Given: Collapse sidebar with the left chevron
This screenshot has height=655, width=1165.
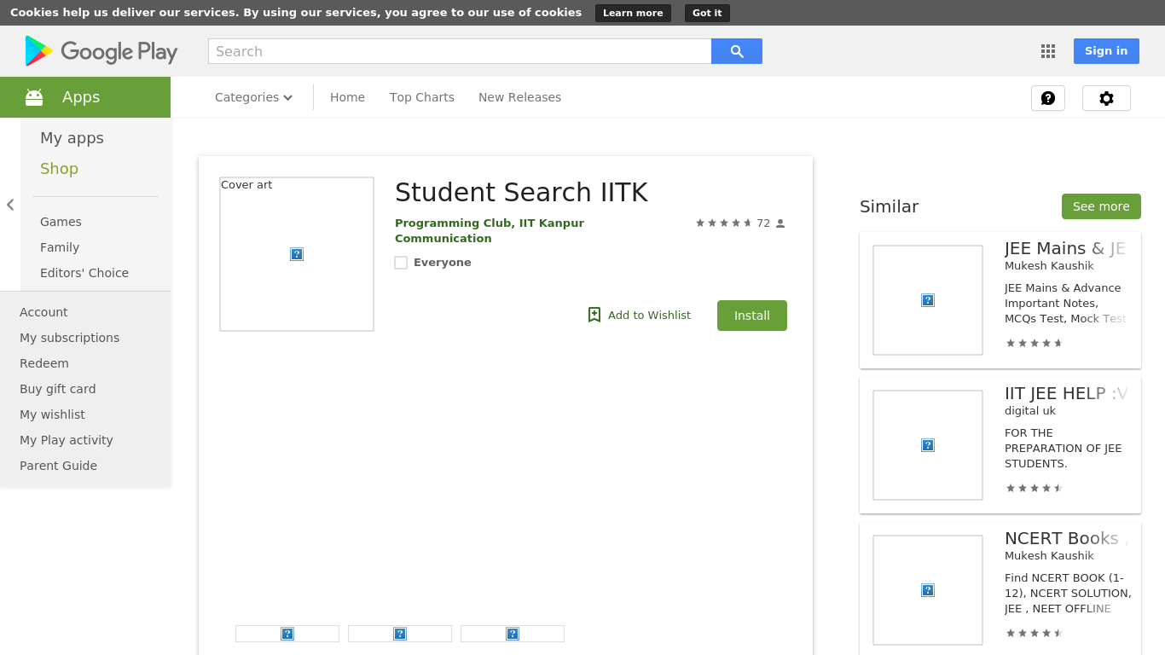Looking at the screenshot, I should click(10, 205).
